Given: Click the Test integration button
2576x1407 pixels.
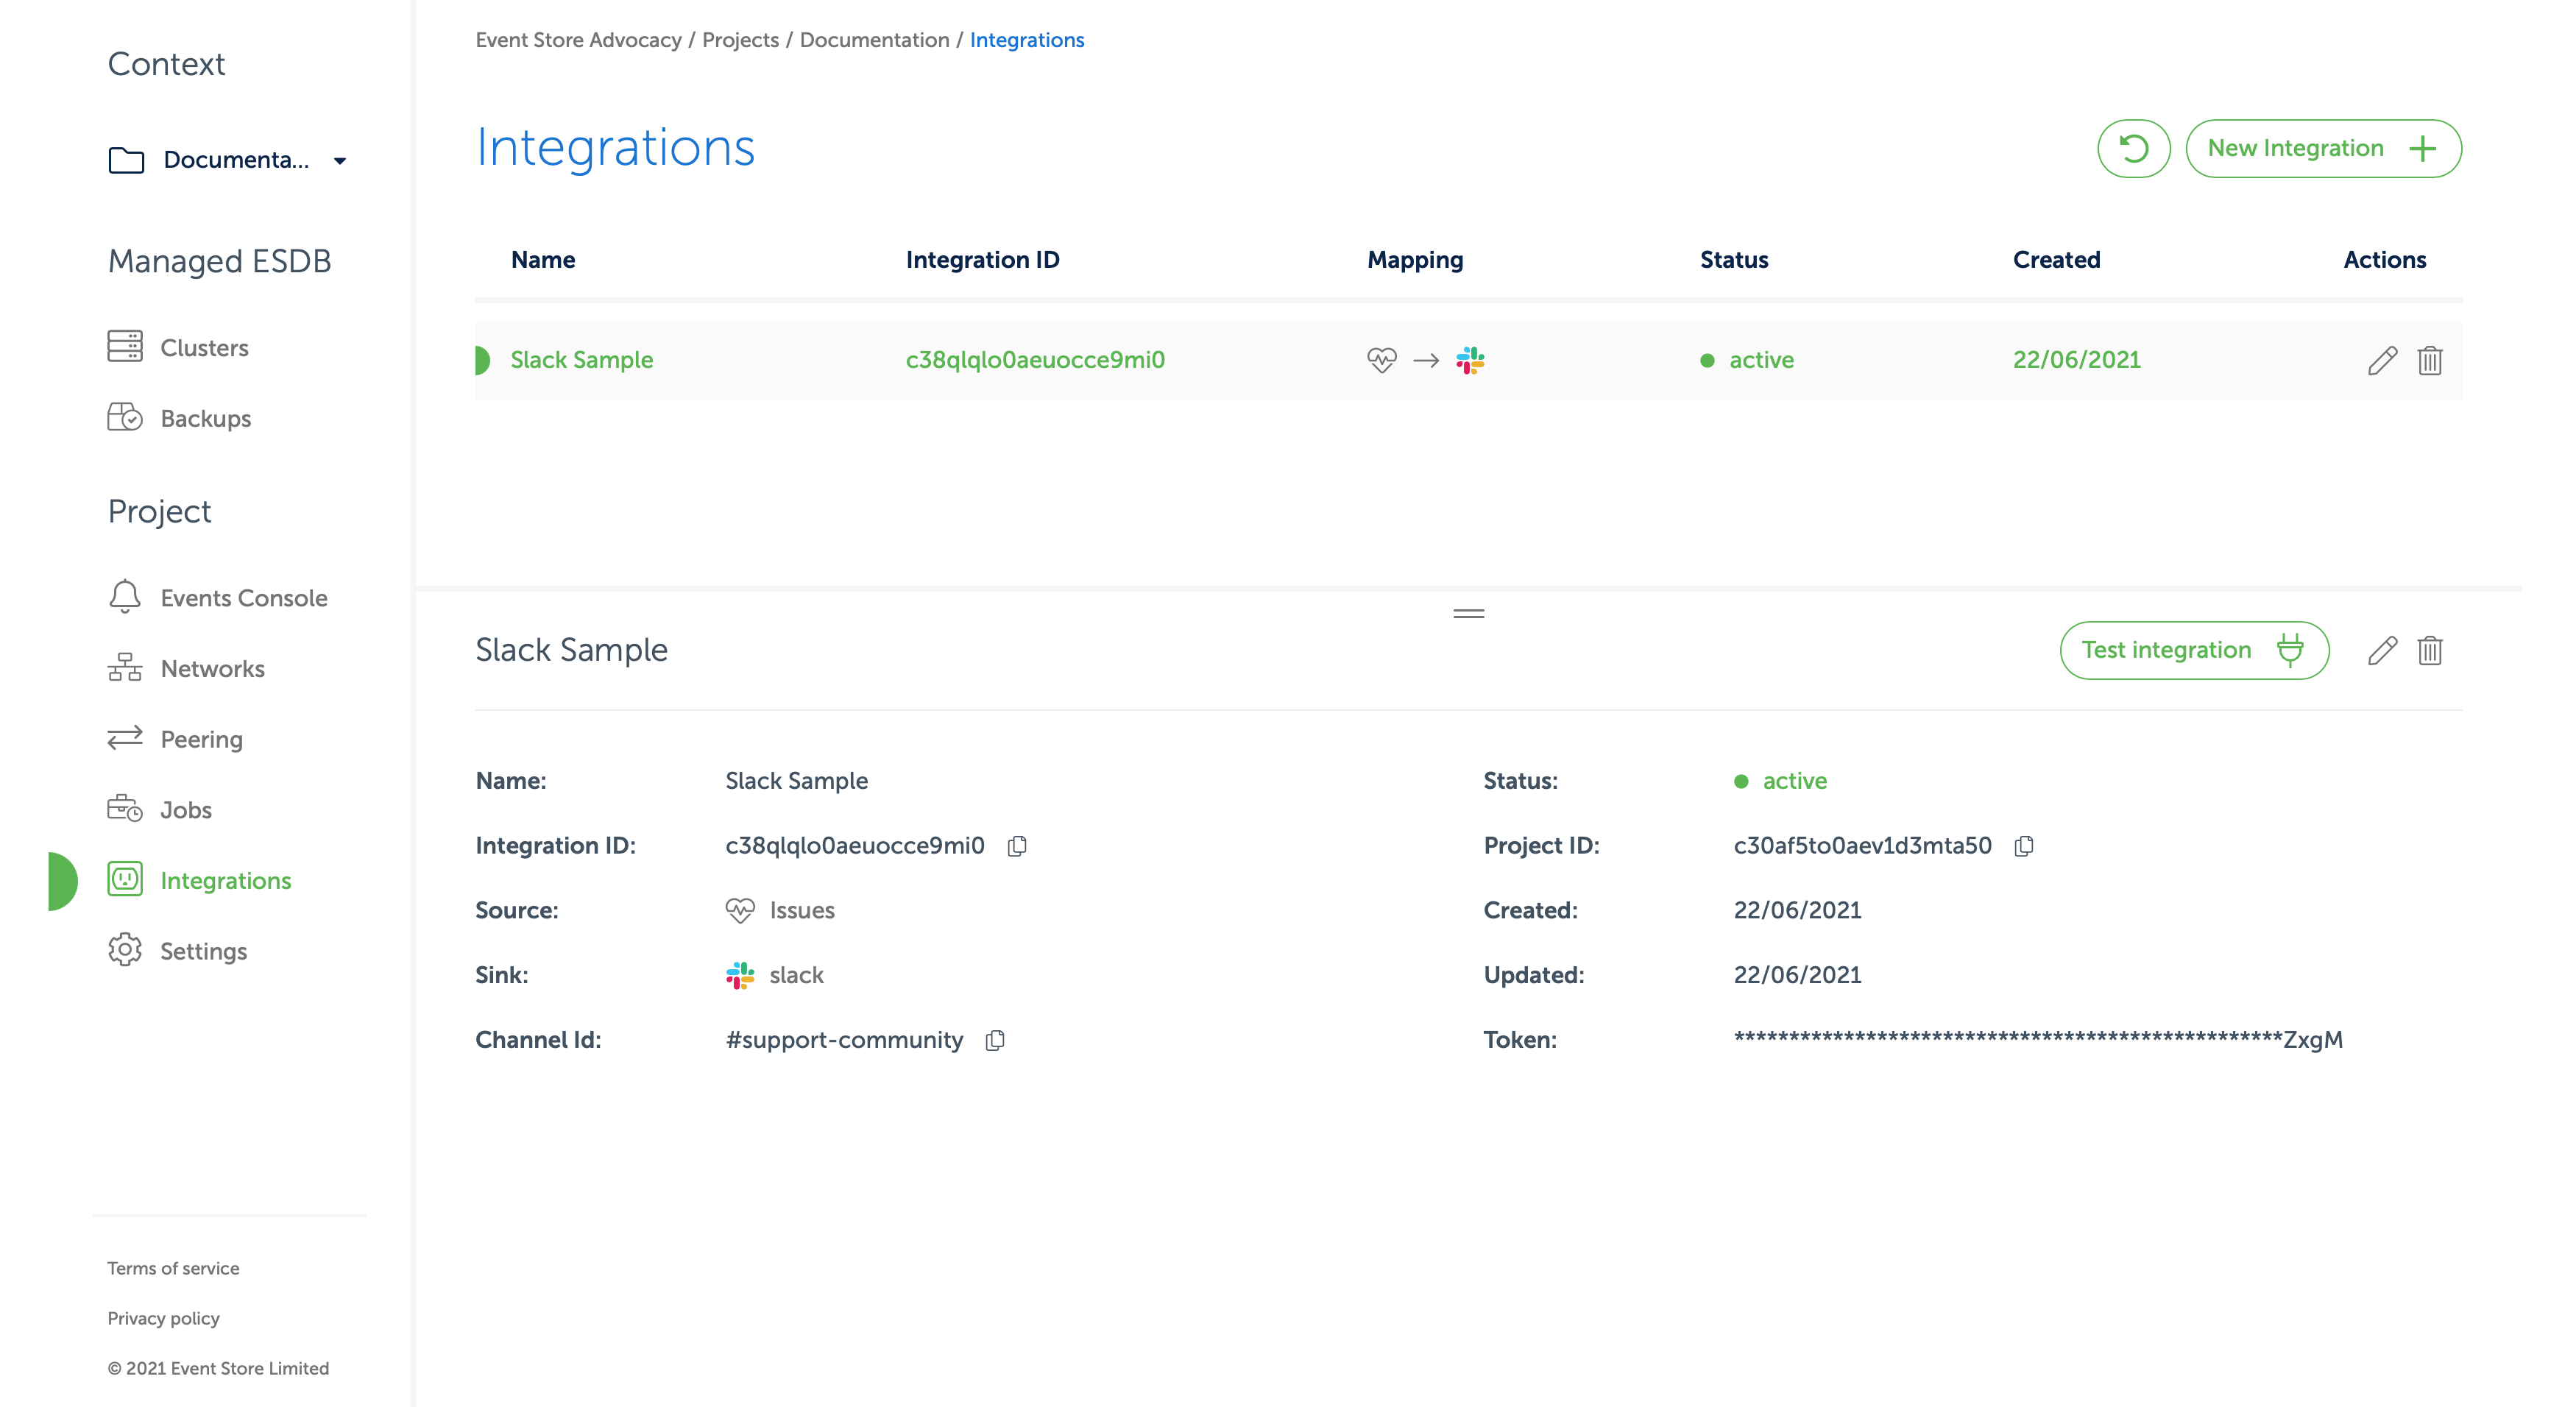Looking at the screenshot, I should point(2194,650).
